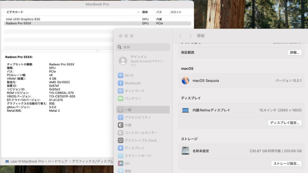Click the 情報 title in System Settings
The height and width of the screenshot is (173, 308).
click(201, 36)
